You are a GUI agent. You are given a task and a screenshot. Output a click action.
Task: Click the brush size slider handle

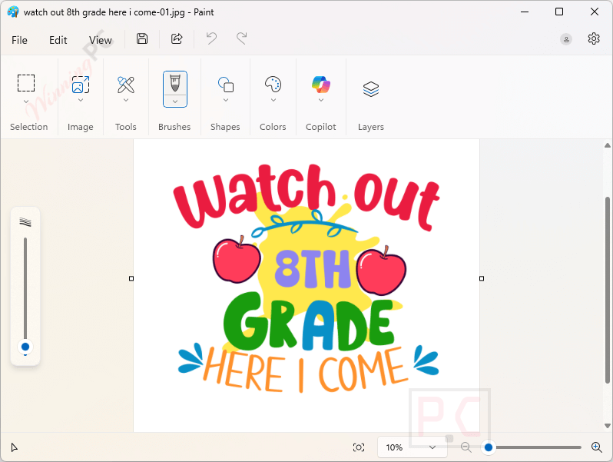click(25, 347)
